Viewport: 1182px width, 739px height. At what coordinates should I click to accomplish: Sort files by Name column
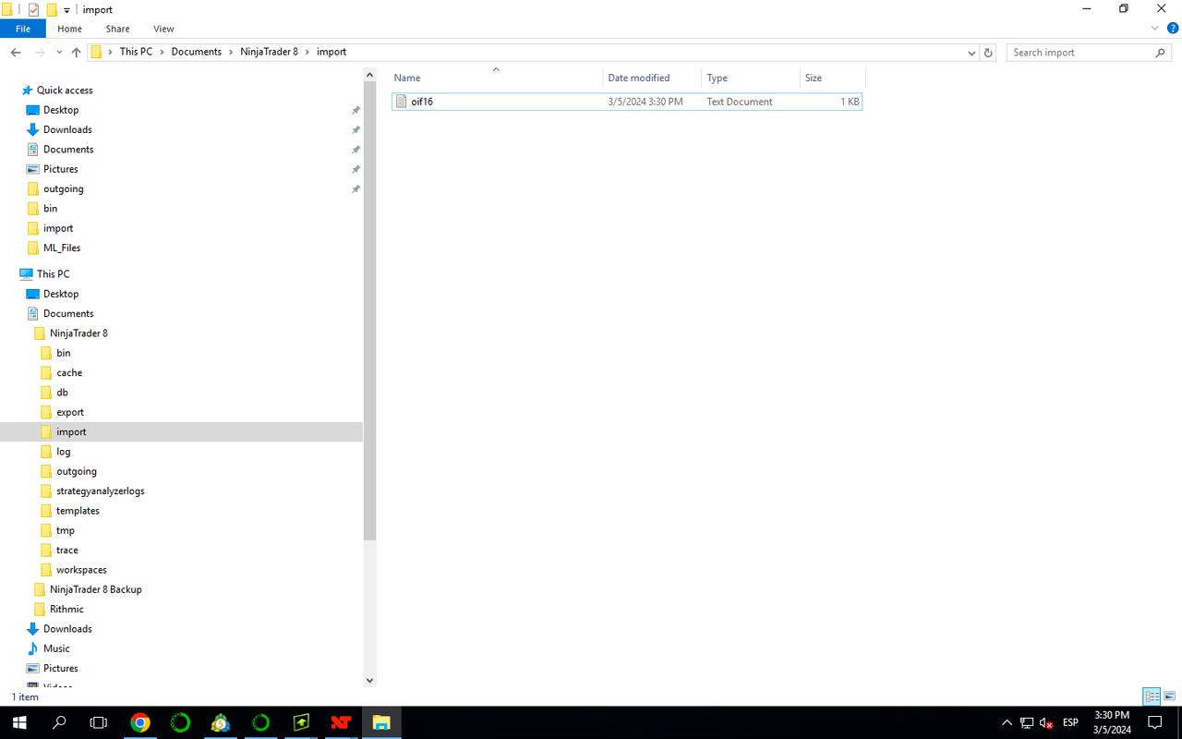(496, 78)
